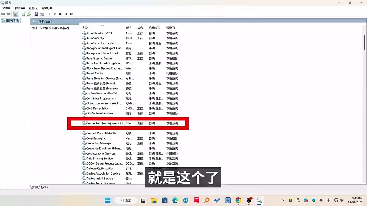Click 网络服务 login cell for BranchCache
This screenshot has height=206, width=367.
172,73
